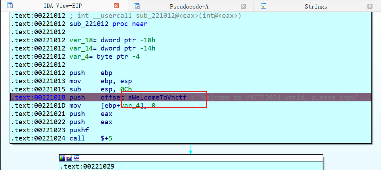The image size is (381, 170).
Task: Click the sub_221012 proc near label
Action: [109, 24]
